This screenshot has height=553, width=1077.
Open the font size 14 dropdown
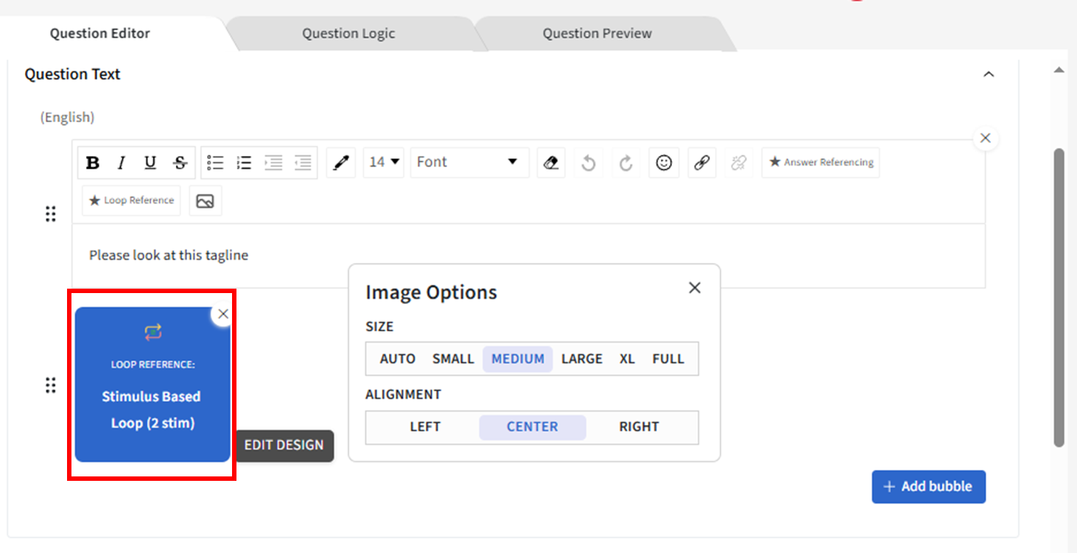(384, 162)
